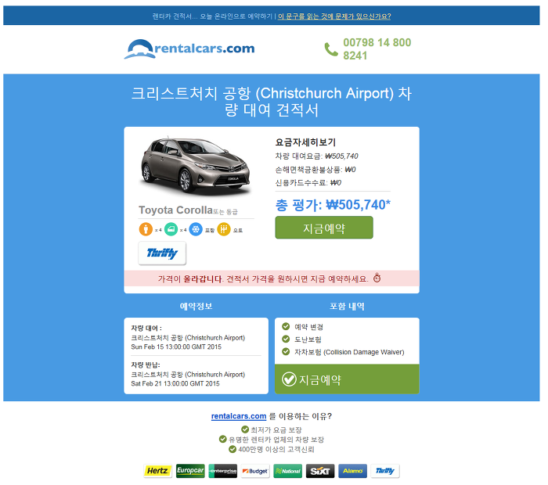Click the National logo
Screen dimensions: 548x485
tap(287, 471)
